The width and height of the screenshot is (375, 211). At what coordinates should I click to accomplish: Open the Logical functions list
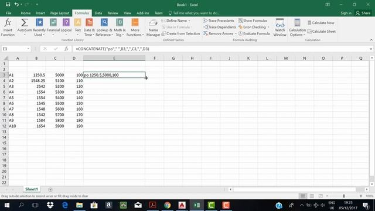point(66,28)
